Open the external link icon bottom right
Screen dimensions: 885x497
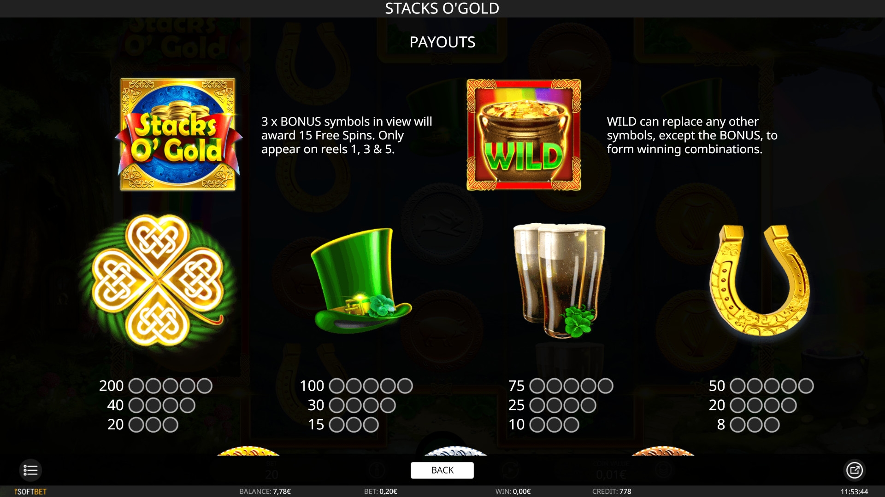(x=854, y=470)
